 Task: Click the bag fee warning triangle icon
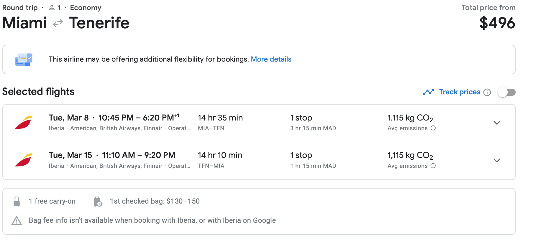point(17,221)
